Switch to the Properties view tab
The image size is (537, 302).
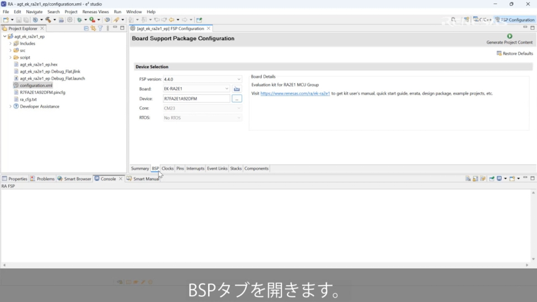[15, 179]
